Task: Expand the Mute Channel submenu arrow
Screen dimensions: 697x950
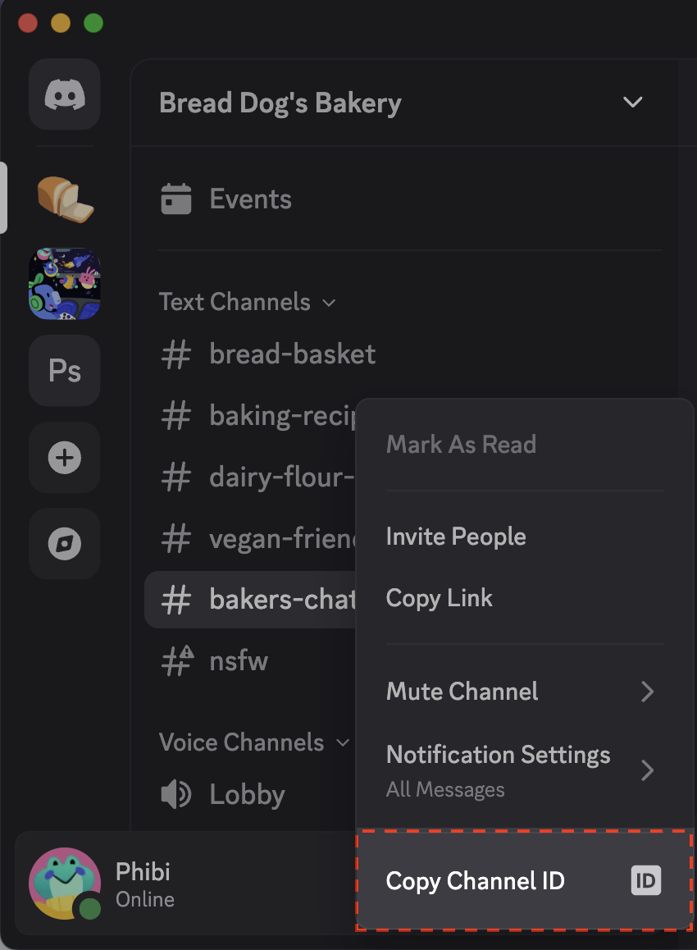Action: click(x=647, y=692)
